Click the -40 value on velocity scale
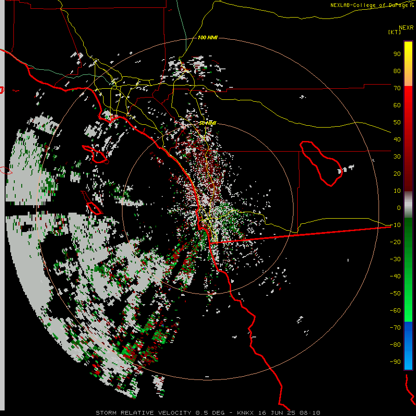 click(x=395, y=276)
